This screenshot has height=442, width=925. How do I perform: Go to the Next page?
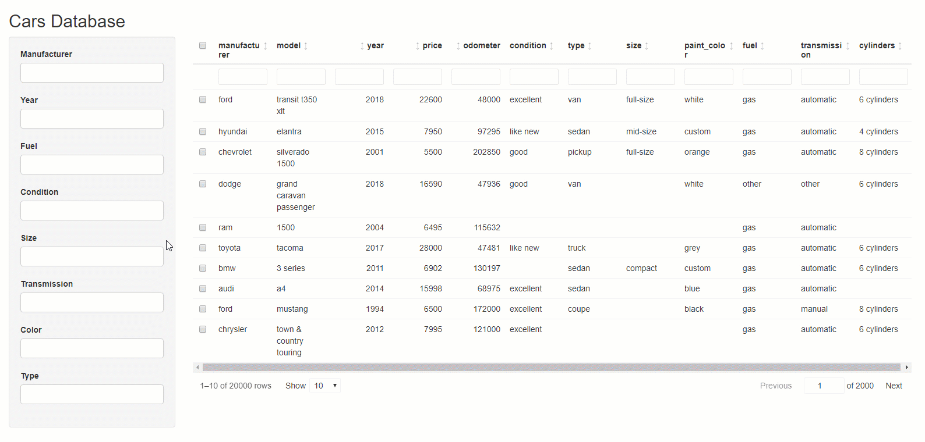pos(894,386)
